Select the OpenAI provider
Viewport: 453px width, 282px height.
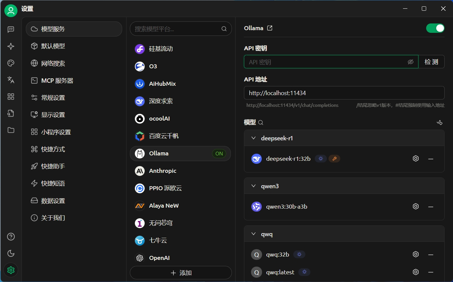[181, 258]
